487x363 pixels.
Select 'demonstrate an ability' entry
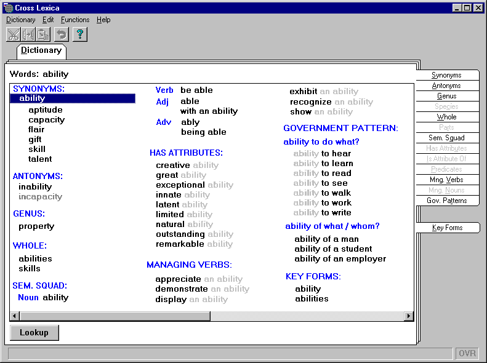203,289
